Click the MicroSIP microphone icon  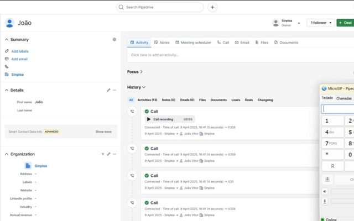[x=325, y=201]
